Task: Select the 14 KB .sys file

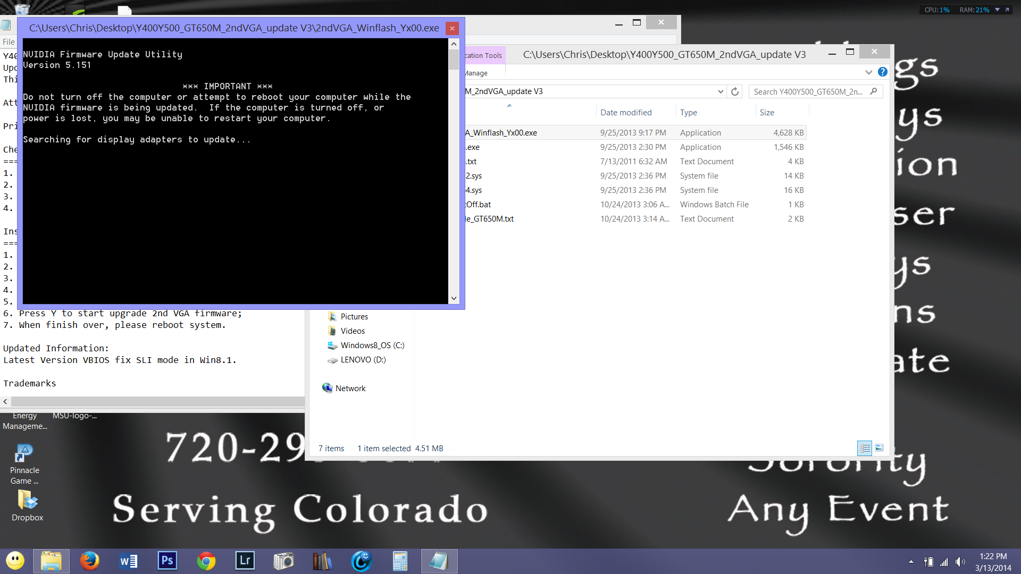Action: coord(635,176)
